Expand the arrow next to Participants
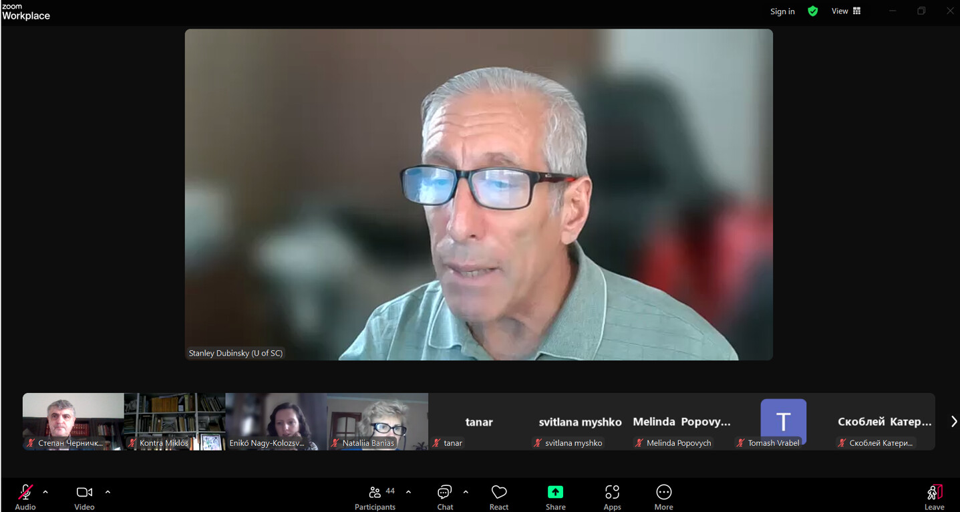The image size is (960, 512). pos(408,492)
